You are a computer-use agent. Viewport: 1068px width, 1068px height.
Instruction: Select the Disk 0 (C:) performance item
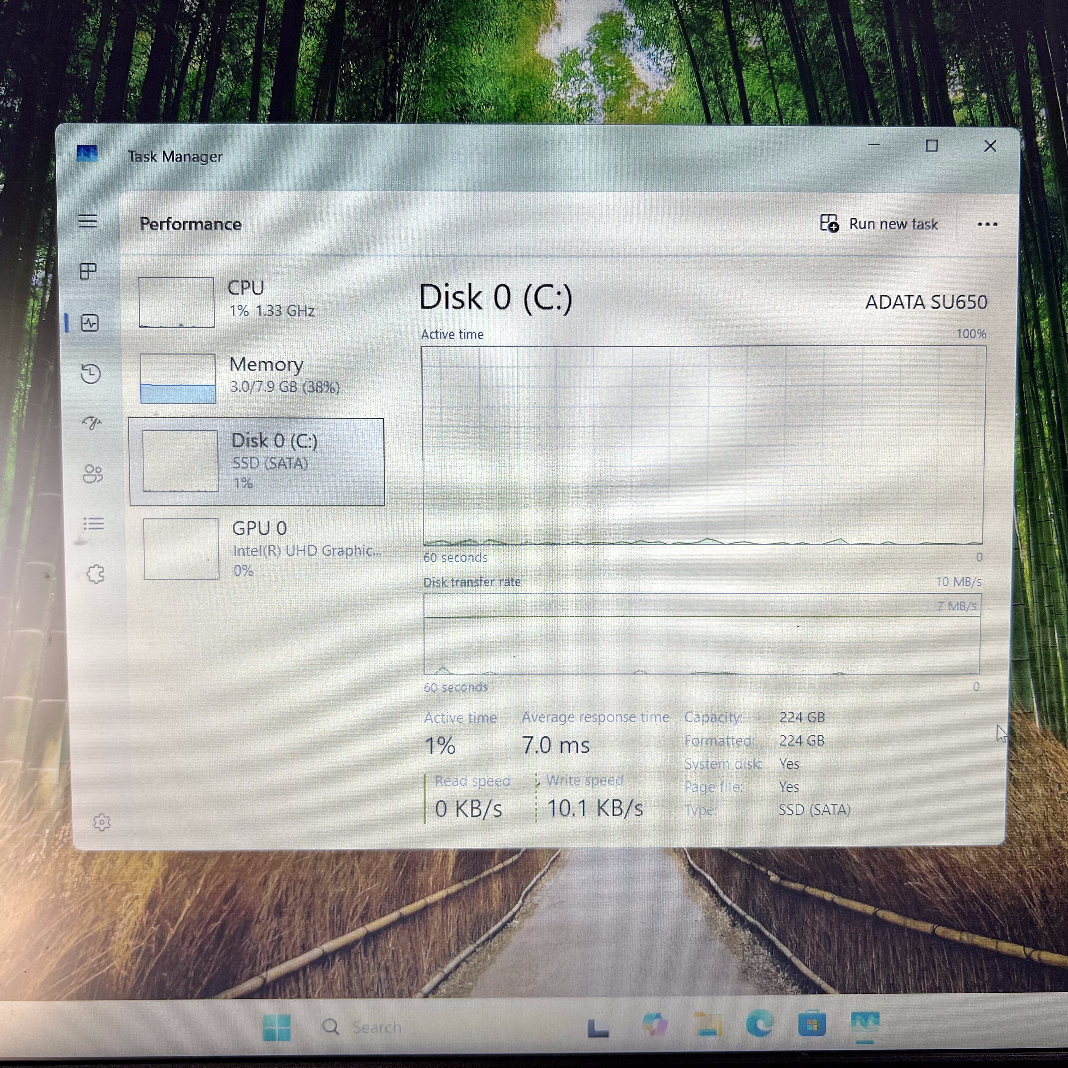pyautogui.click(x=256, y=462)
